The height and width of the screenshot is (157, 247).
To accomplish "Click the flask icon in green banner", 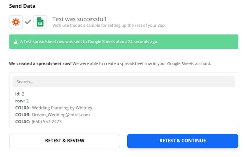I will (16, 42).
